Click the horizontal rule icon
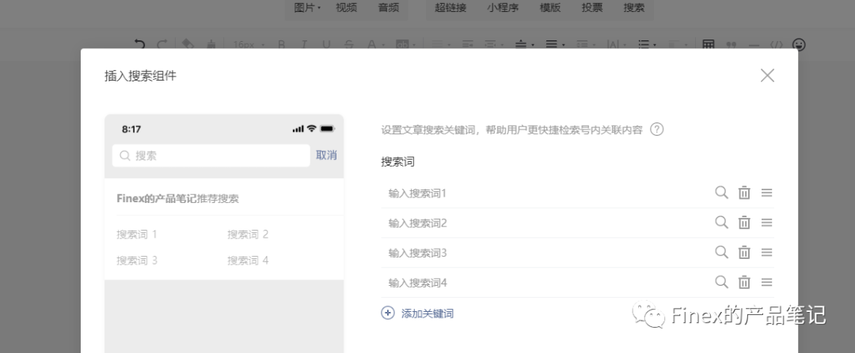 click(x=754, y=44)
